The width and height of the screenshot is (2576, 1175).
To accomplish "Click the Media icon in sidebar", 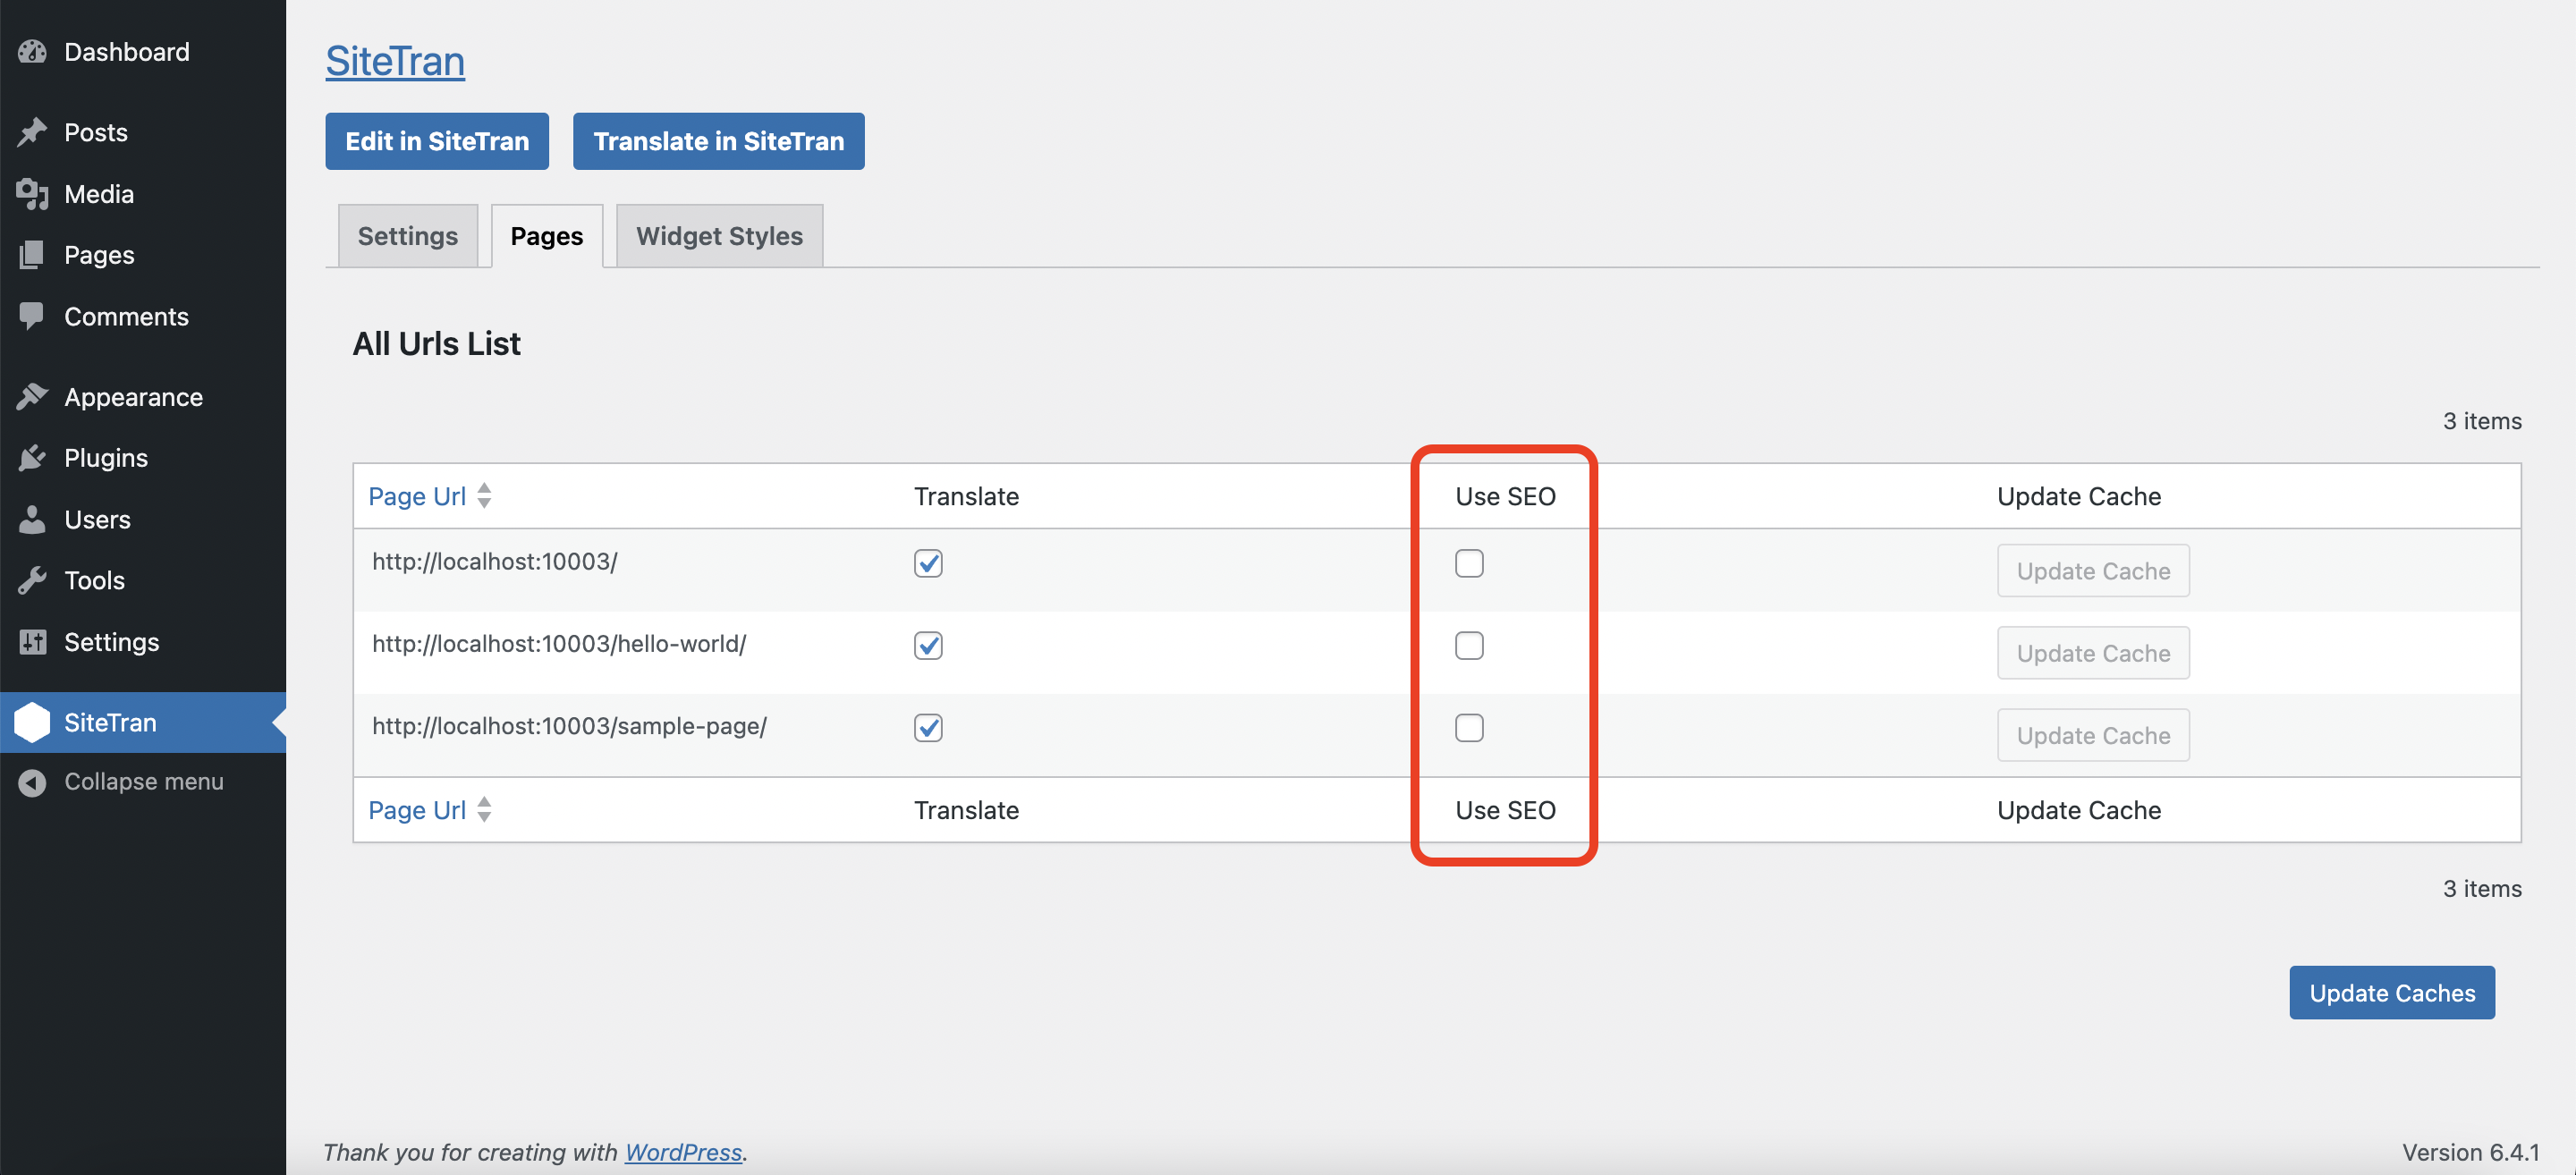I will [32, 193].
